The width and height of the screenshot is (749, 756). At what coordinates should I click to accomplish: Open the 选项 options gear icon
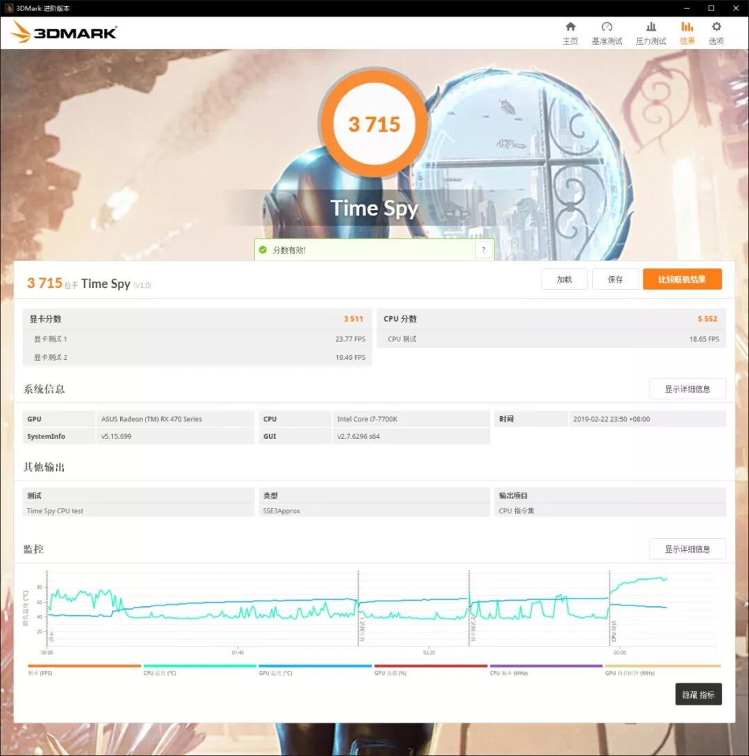716,27
